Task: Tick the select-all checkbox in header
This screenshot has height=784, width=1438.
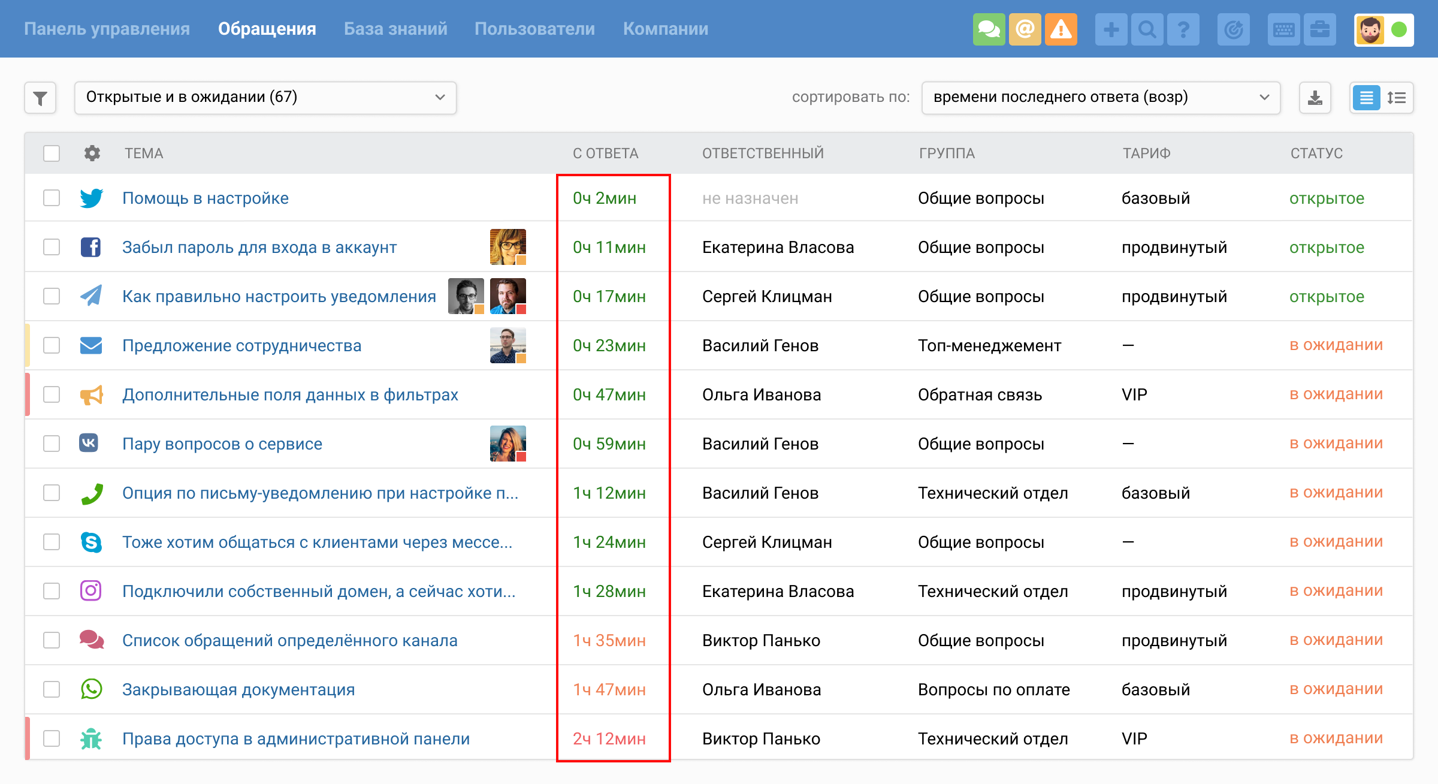Action: coord(52,153)
